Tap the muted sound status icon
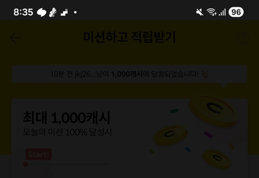Image resolution: width=259 pixels, height=178 pixels. click(x=200, y=12)
